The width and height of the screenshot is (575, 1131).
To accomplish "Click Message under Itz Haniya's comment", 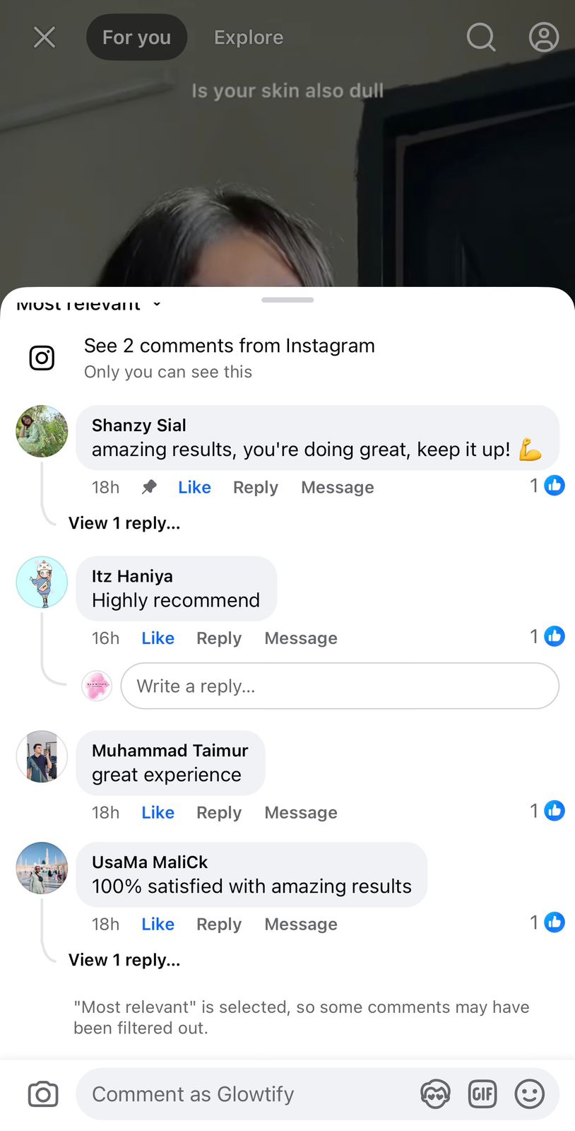I will tap(301, 638).
